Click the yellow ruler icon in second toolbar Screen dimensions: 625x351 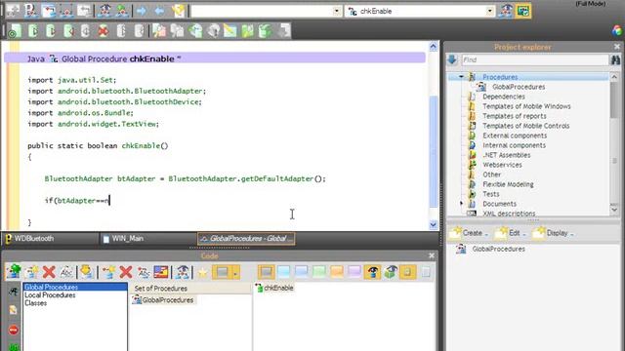coord(230,30)
